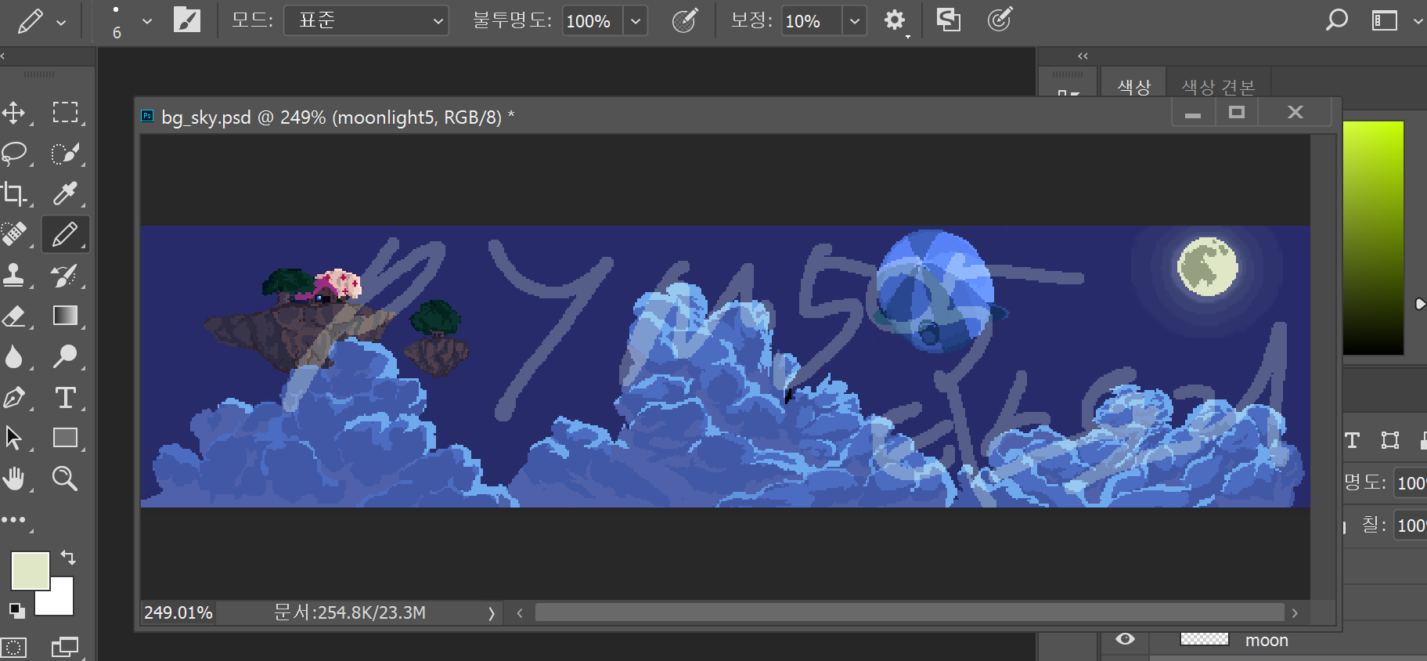The height and width of the screenshot is (661, 1427).
Task: Open smoothing options gear menu
Action: tap(895, 20)
